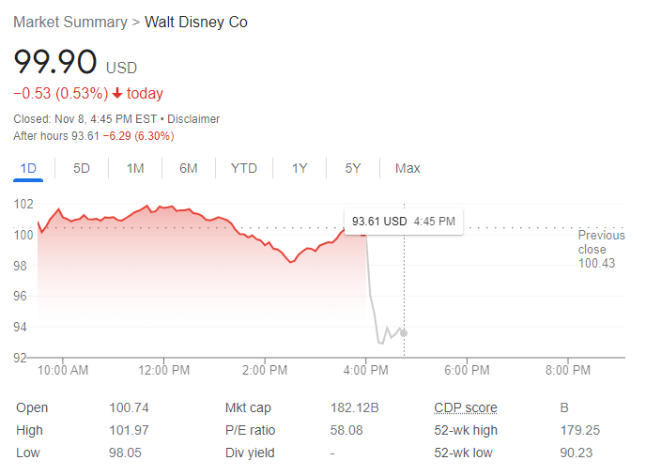Open the Disclaimer link
The image size is (646, 476).
193,119
